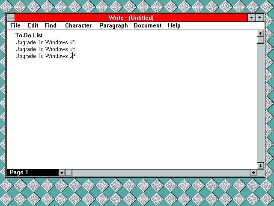This screenshot has height=206, width=274.
Task: Click the horizontal scrollbar left arrow
Action: point(62,173)
